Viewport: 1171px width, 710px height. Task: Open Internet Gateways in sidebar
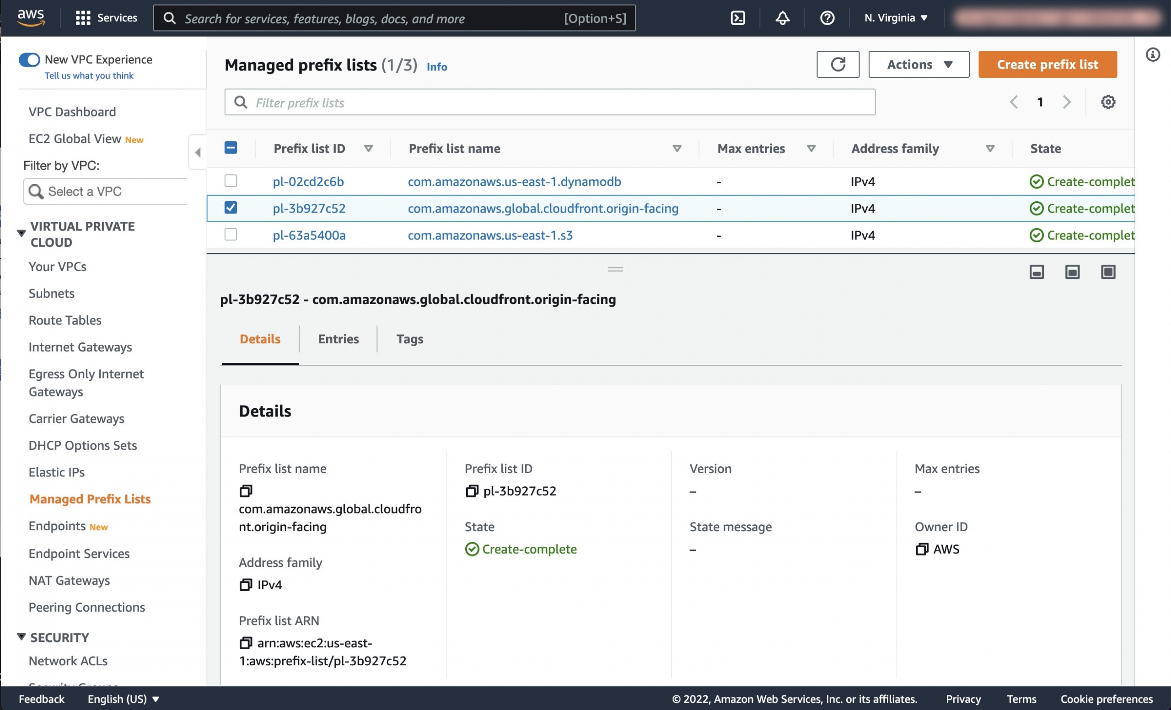coord(81,347)
